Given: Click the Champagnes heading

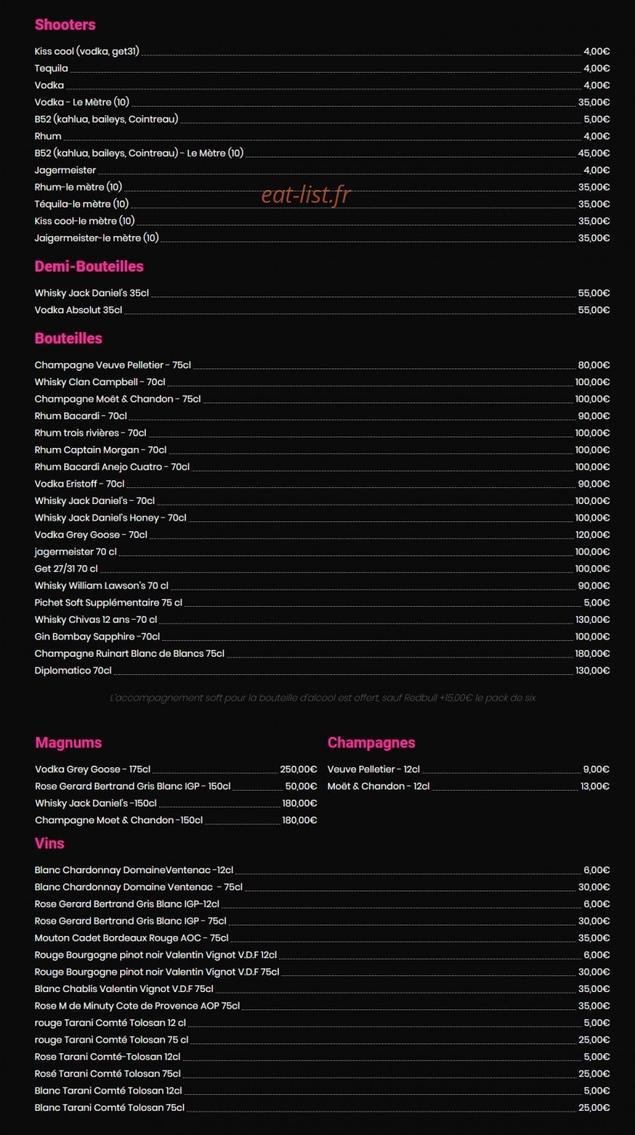Looking at the screenshot, I should 371,743.
